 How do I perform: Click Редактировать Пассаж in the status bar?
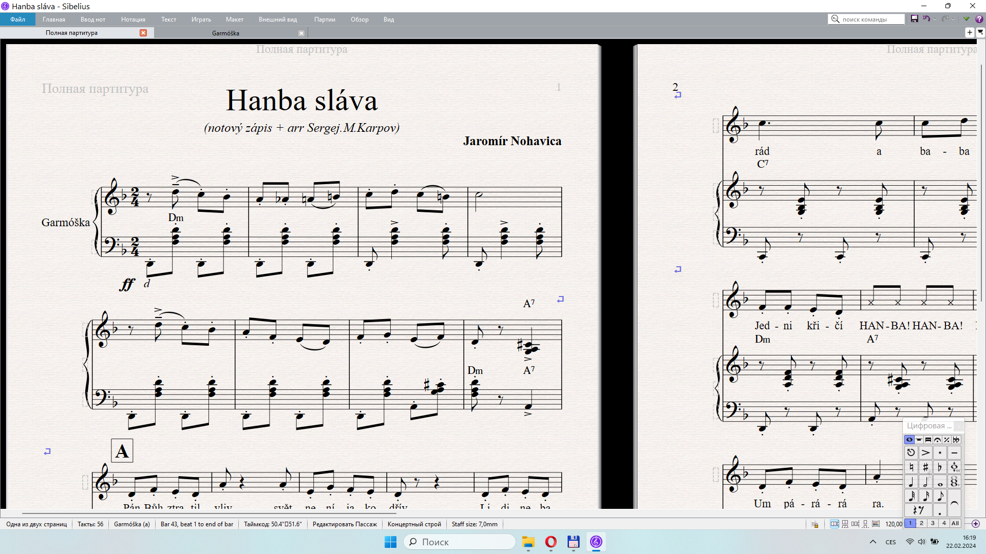coord(344,524)
